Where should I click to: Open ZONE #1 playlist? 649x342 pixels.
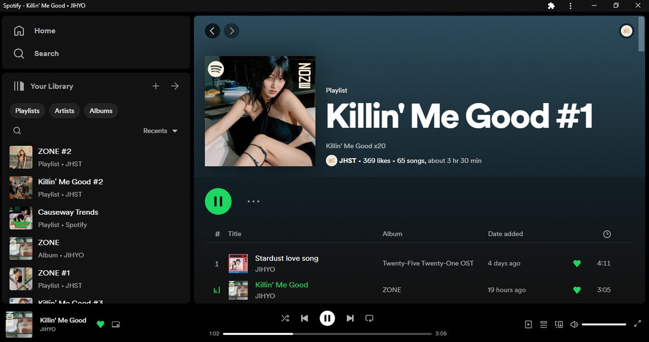[96, 279]
